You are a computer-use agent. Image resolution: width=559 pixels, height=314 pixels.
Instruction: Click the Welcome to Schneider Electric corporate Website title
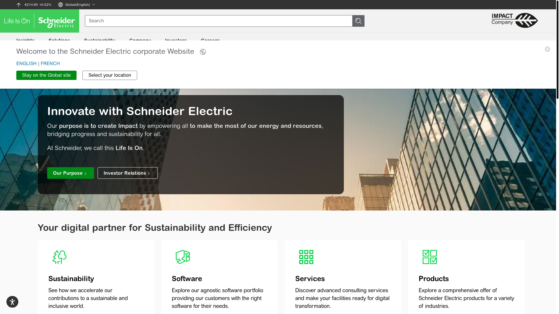(x=105, y=51)
